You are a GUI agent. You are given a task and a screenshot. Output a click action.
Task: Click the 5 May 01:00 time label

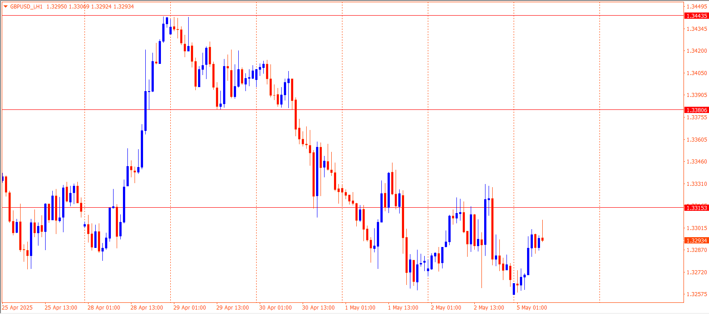[x=532, y=308]
